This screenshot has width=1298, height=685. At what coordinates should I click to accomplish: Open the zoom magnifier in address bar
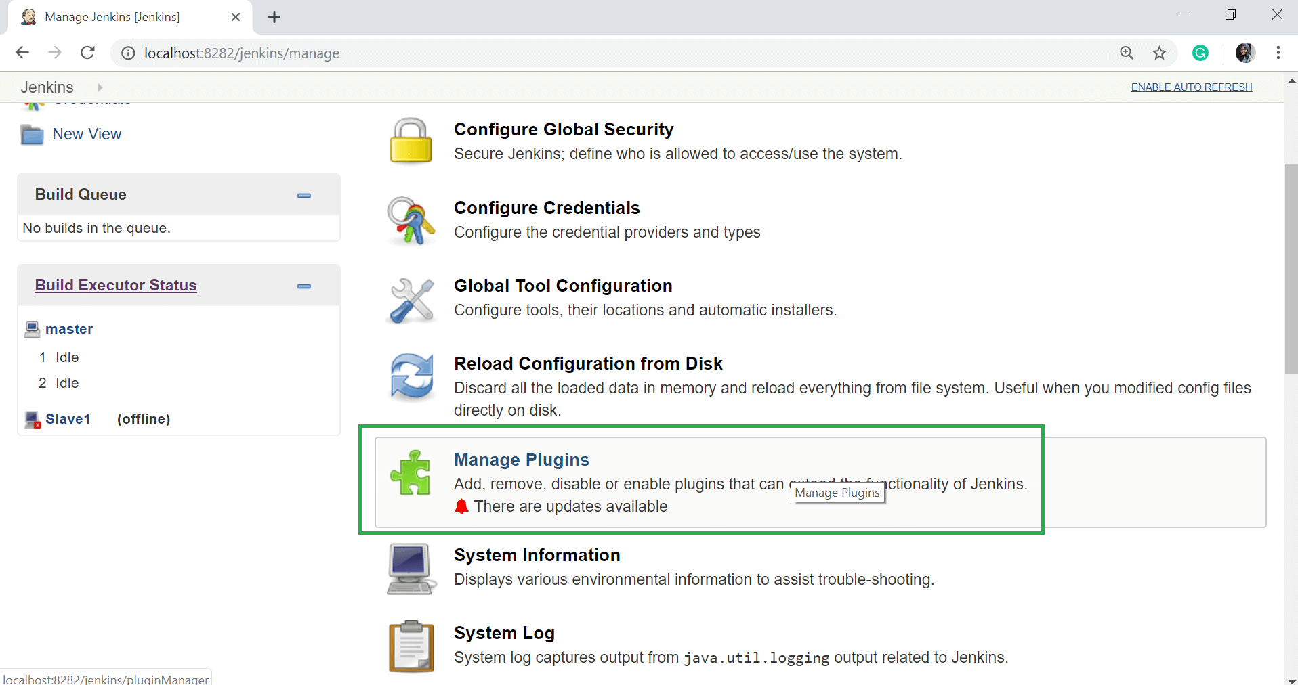[1127, 53]
